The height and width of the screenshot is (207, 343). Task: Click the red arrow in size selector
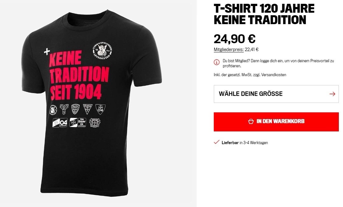(x=332, y=94)
